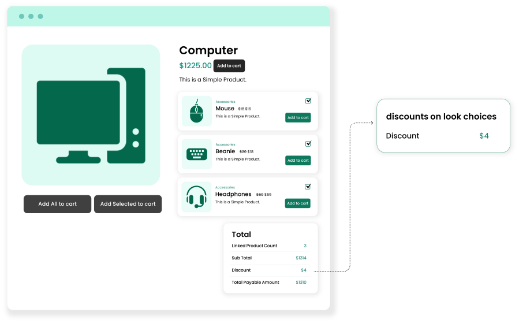
Task: Click the Headphones product icon
Action: click(196, 197)
